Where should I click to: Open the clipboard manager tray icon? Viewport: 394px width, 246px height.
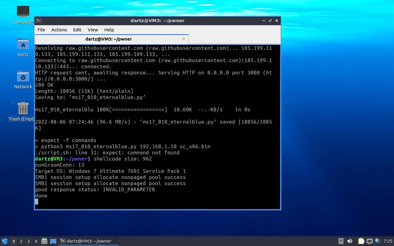[361, 241]
